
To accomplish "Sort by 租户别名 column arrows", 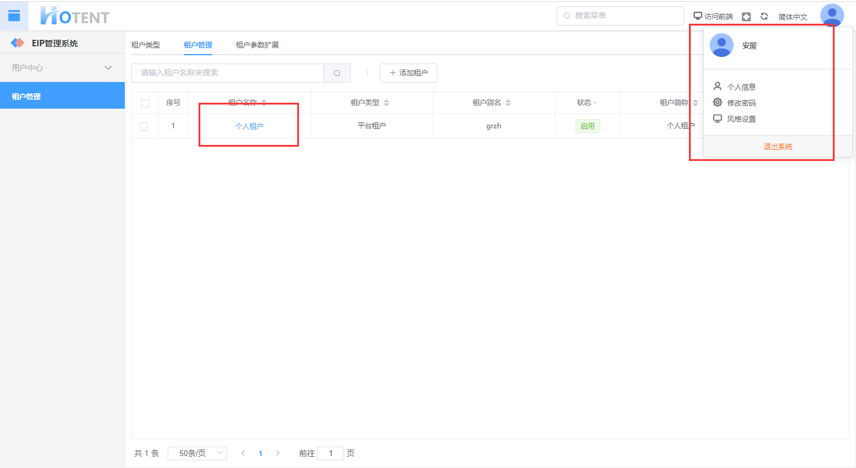I will tap(508, 103).
